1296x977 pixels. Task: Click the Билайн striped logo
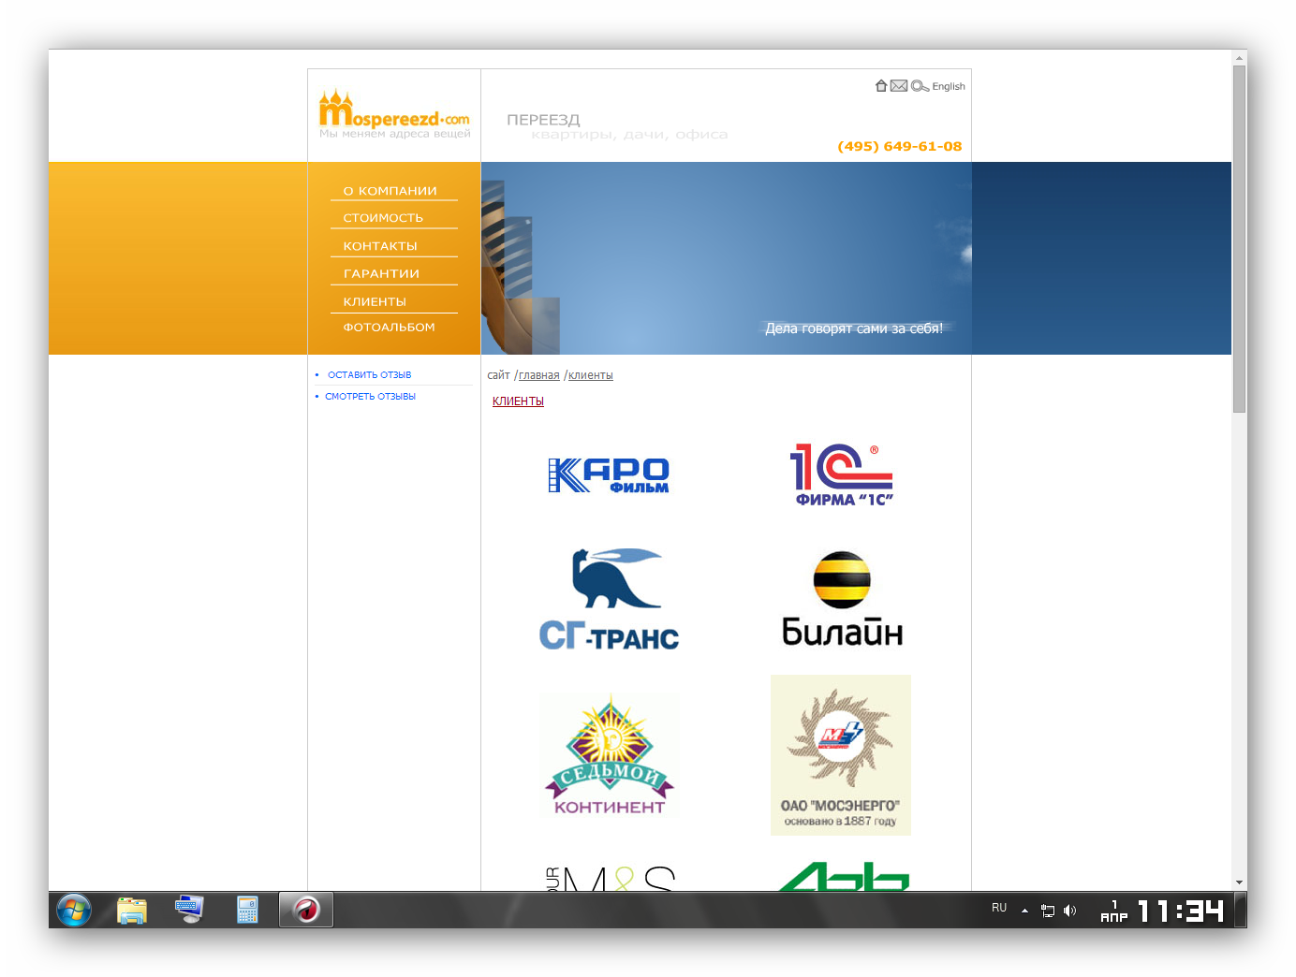842,599
